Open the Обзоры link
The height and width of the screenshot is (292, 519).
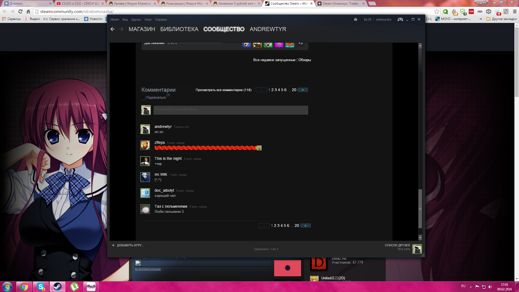click(x=305, y=60)
